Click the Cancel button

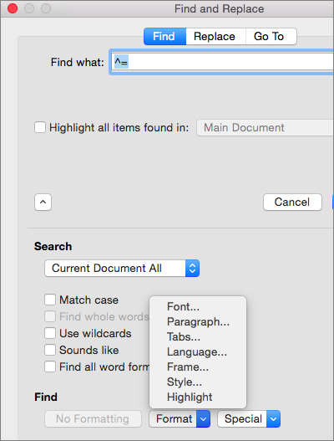click(x=292, y=202)
